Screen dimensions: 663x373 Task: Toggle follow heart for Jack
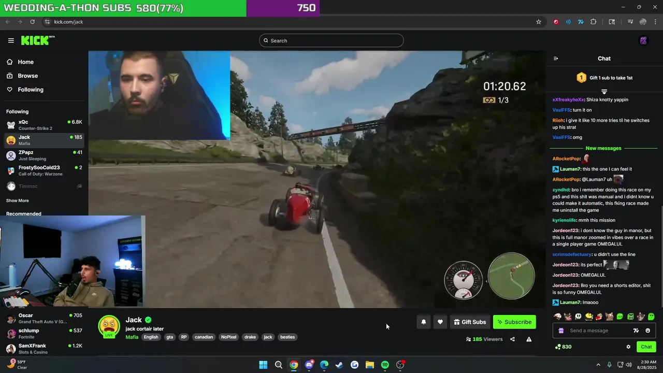[x=440, y=322]
